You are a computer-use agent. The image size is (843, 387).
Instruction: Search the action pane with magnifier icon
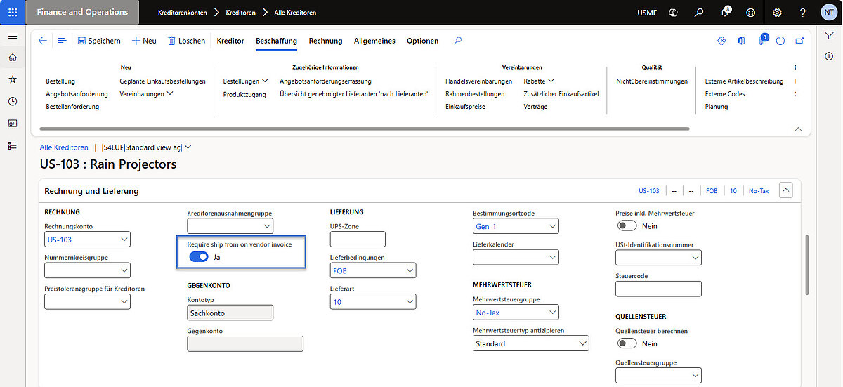pyautogui.click(x=458, y=41)
